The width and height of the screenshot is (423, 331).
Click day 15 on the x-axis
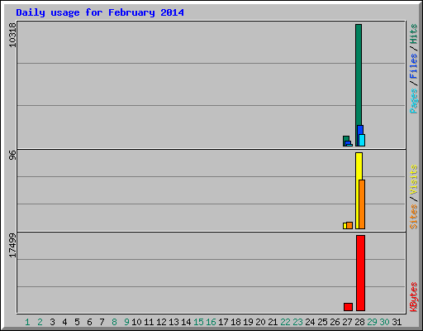pyautogui.click(x=198, y=322)
